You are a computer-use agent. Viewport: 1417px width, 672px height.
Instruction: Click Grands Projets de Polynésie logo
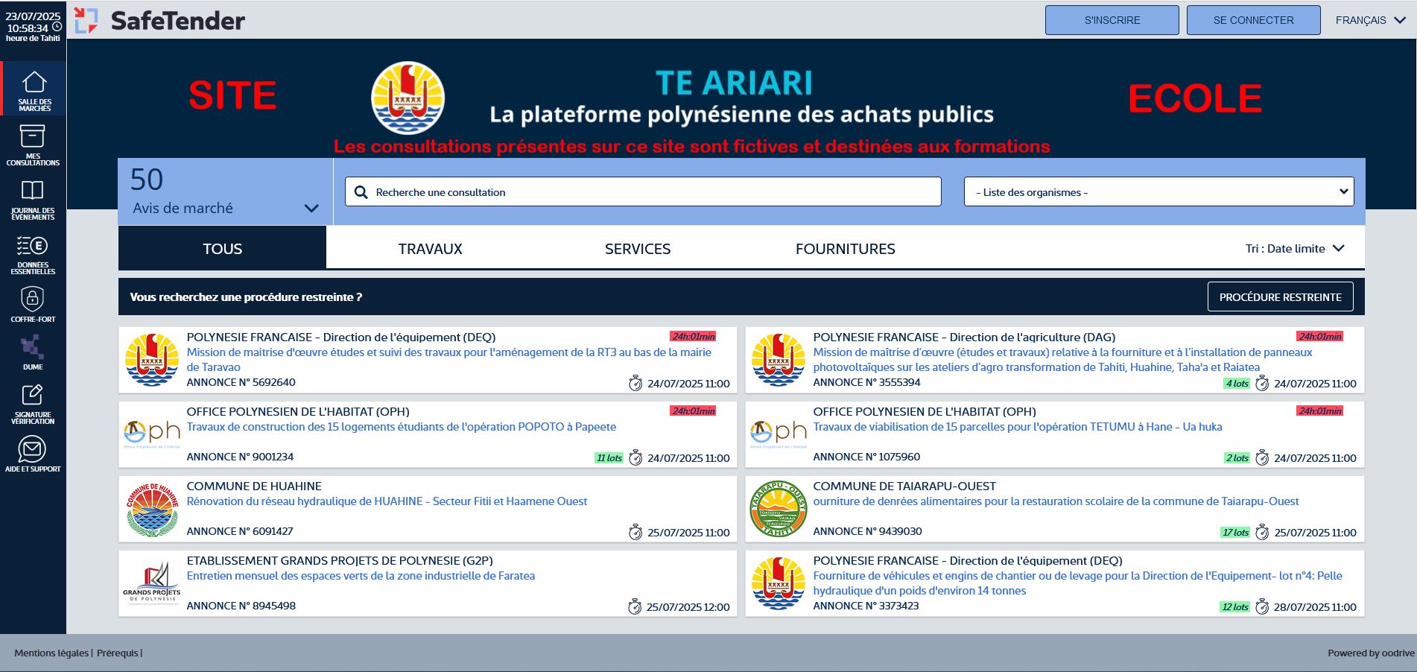click(152, 583)
